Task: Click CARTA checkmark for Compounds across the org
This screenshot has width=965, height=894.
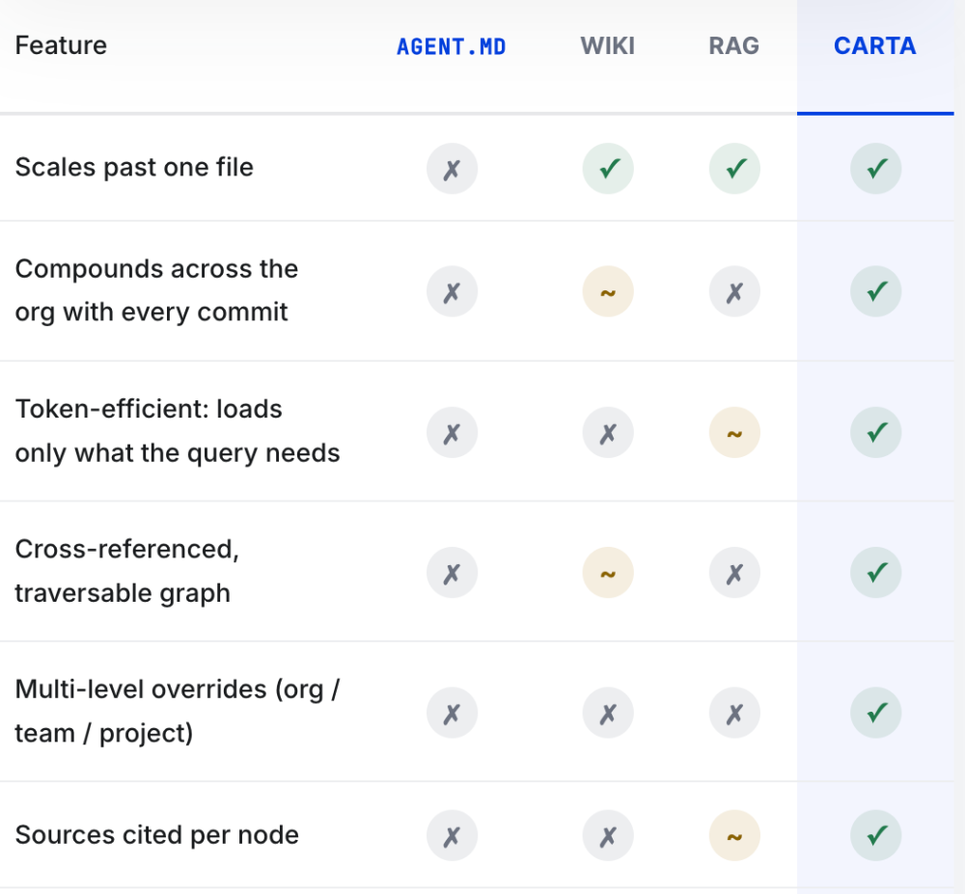Action: click(876, 291)
